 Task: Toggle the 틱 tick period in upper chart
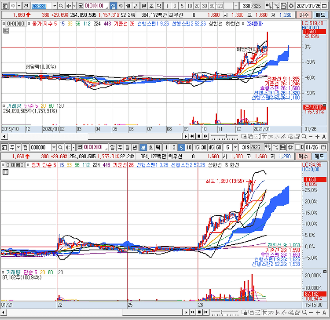159,6
